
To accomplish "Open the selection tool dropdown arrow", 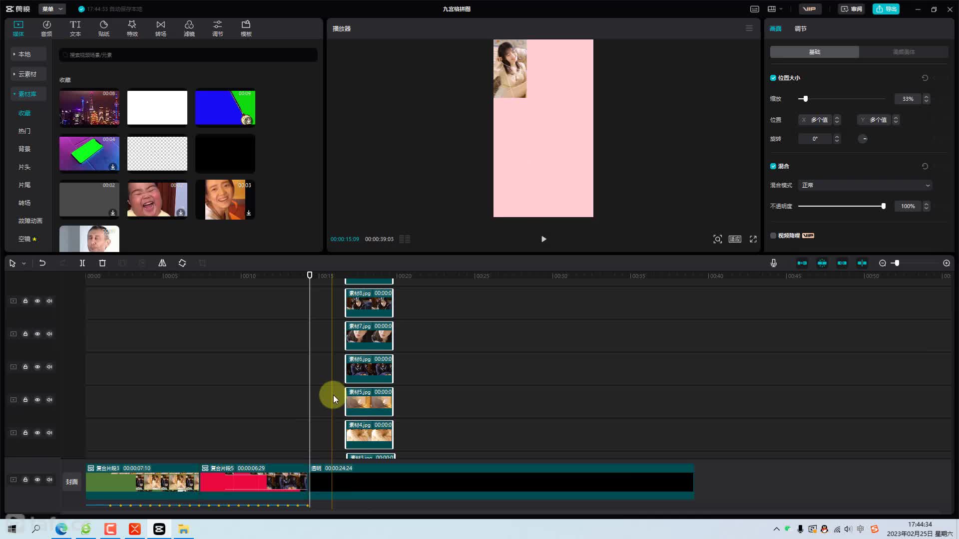I will click(23, 264).
